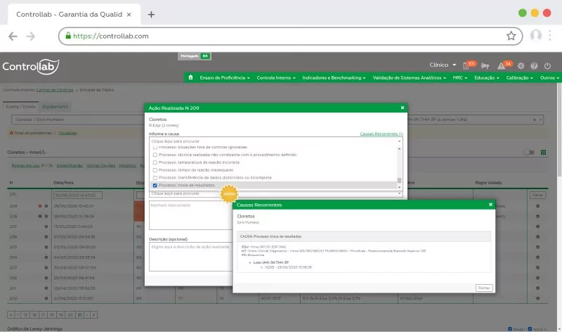Go back with browser back arrow
The height and width of the screenshot is (332, 562).
(x=13, y=37)
